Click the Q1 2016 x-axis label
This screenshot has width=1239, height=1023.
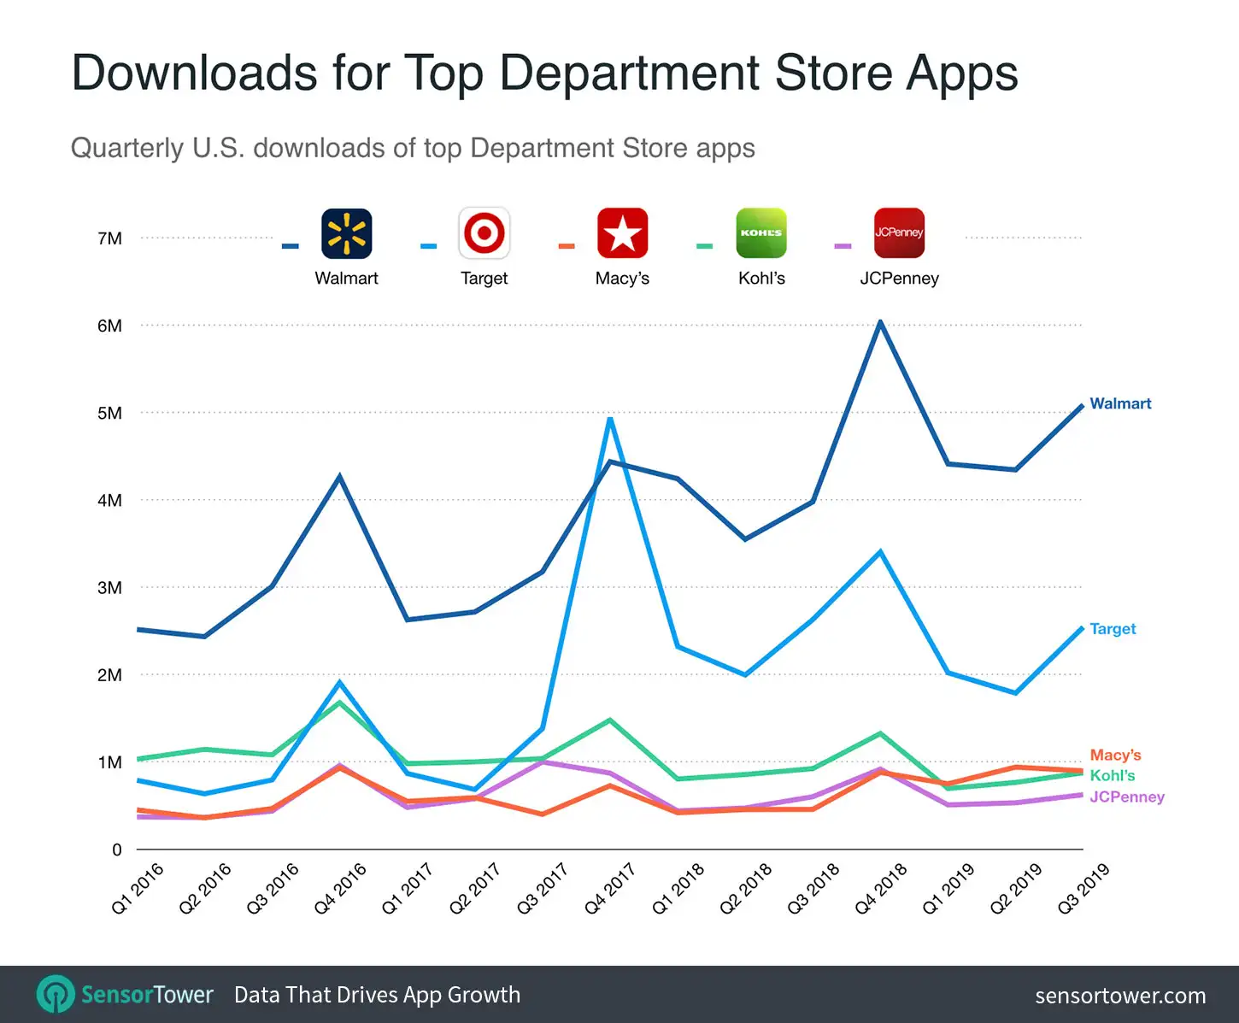click(x=138, y=889)
